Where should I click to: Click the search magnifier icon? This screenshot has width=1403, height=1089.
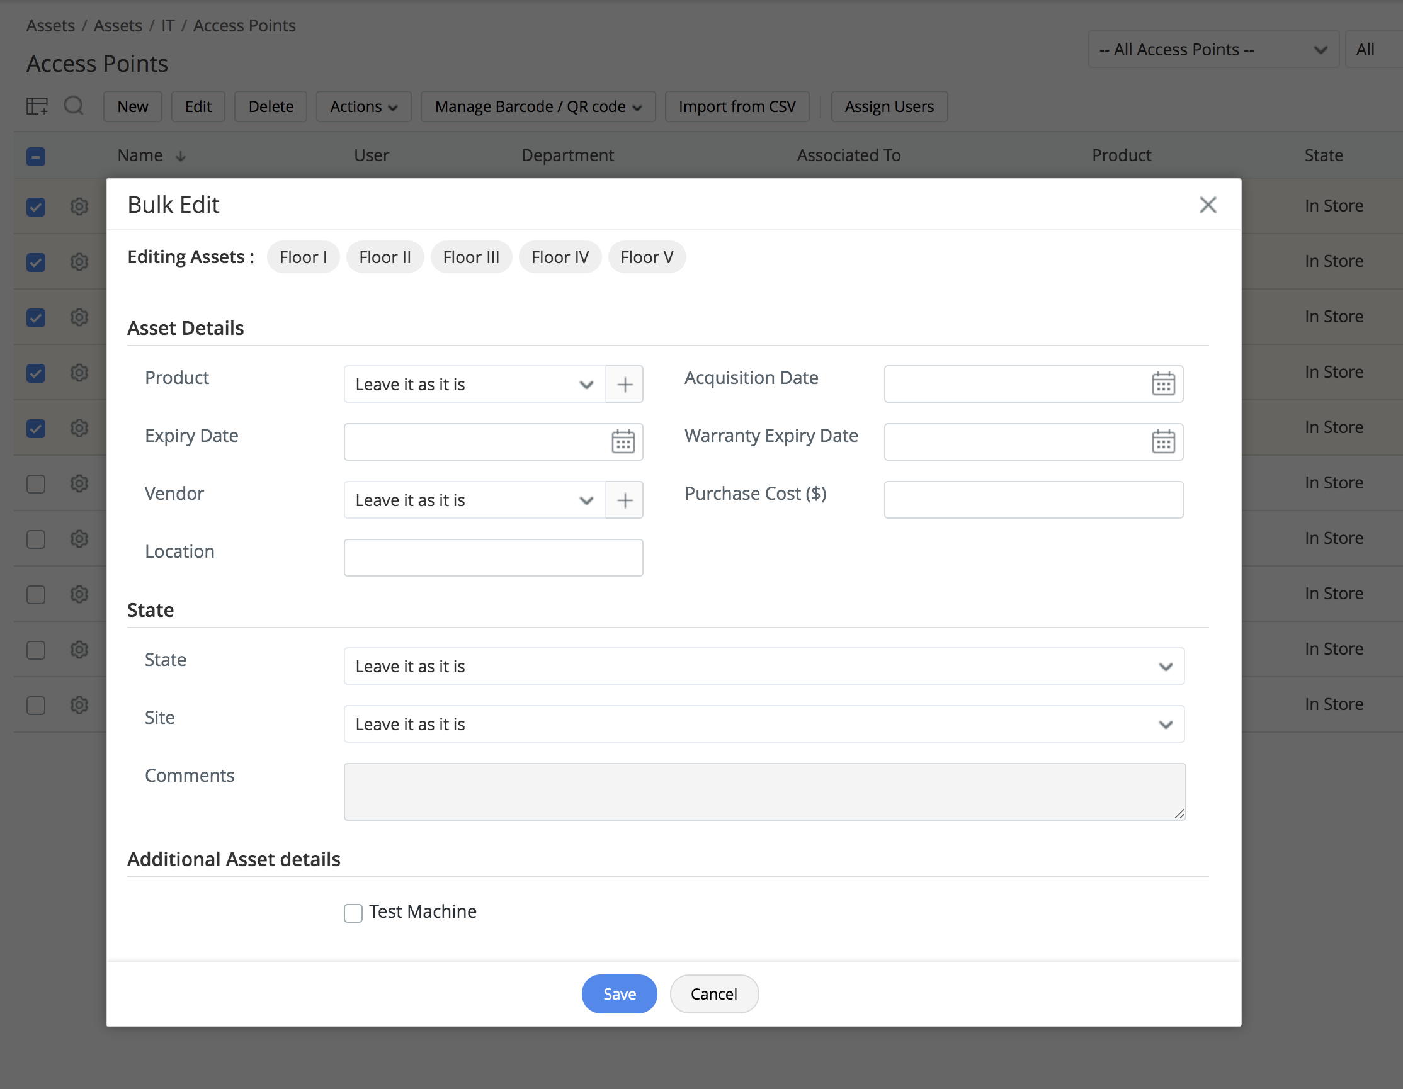click(x=74, y=105)
